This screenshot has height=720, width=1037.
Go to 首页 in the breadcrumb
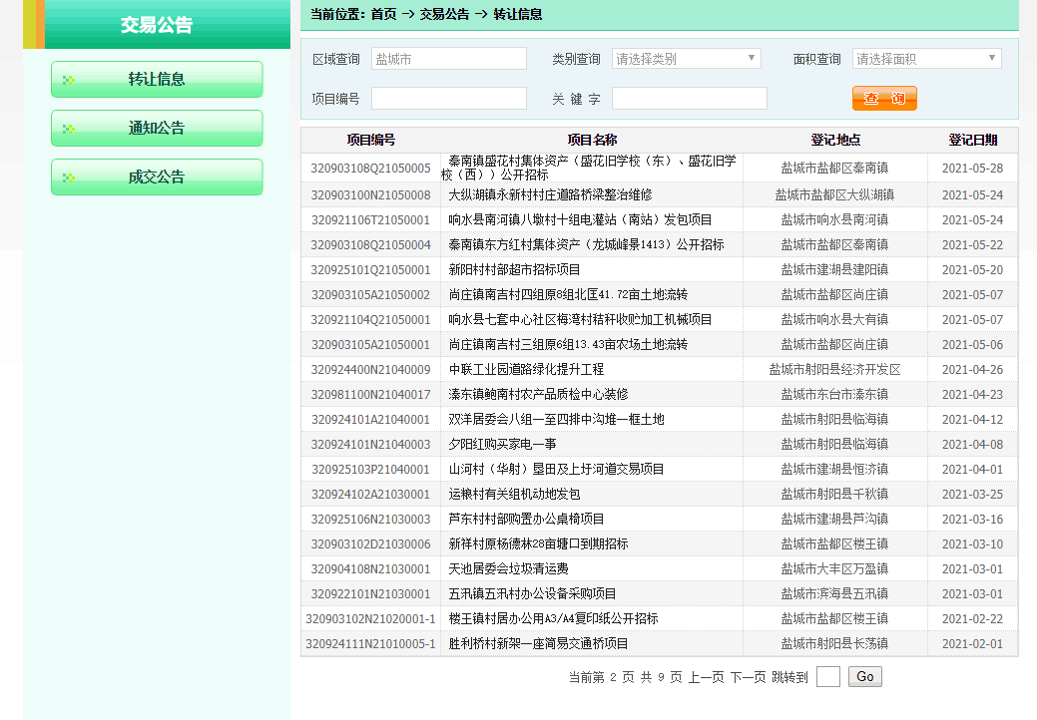click(x=383, y=14)
